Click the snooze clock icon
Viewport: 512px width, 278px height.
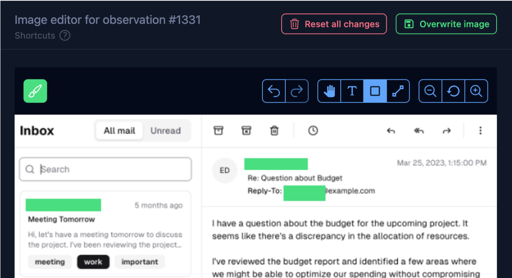(313, 131)
